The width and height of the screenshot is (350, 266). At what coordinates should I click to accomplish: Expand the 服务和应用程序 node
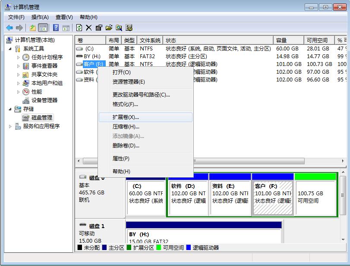[9, 125]
